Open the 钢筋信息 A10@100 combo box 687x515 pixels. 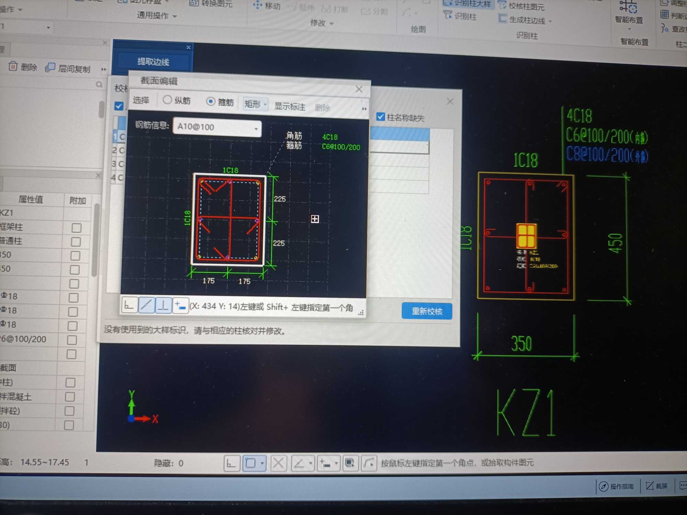tap(217, 127)
